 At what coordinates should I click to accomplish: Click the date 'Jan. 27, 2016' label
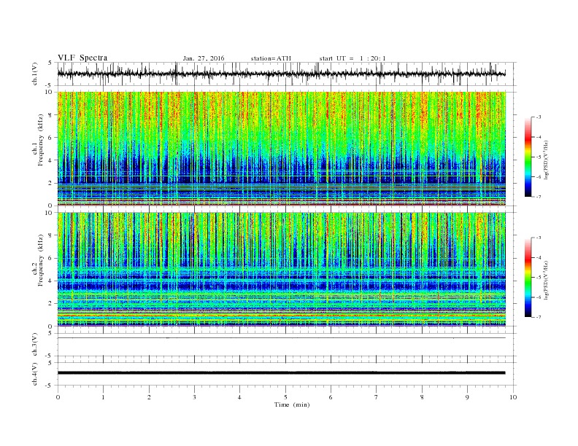(x=204, y=58)
